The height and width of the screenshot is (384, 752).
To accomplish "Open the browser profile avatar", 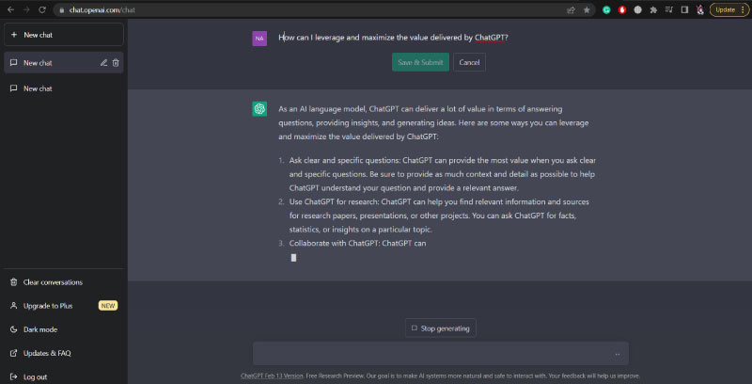I will click(699, 10).
